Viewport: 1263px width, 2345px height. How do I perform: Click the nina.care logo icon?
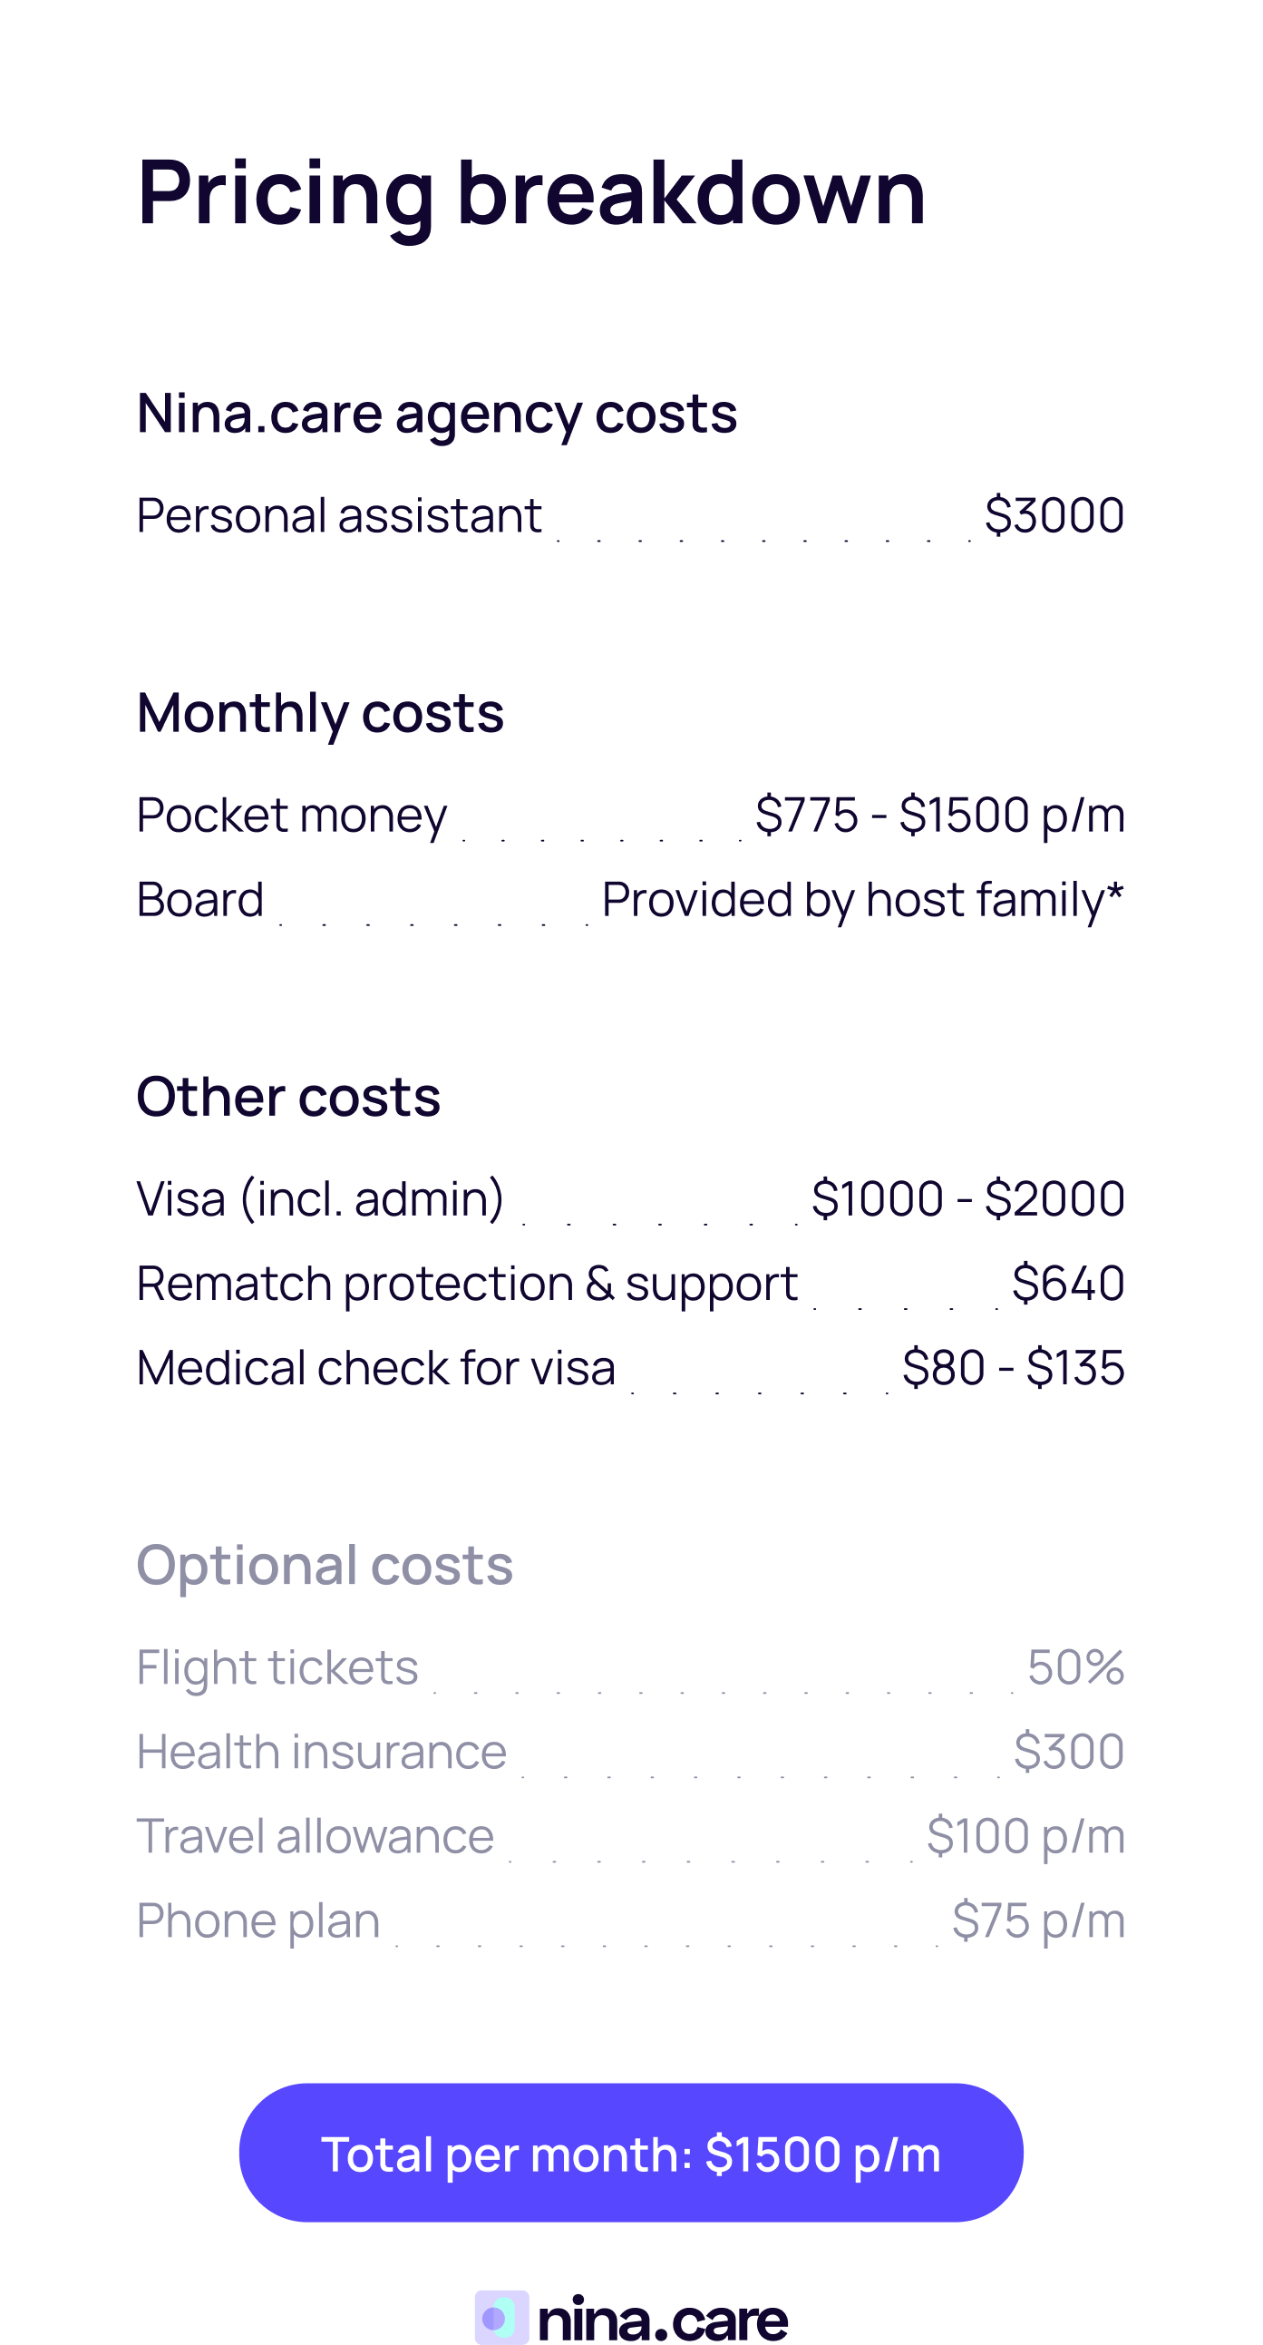pos(501,2317)
